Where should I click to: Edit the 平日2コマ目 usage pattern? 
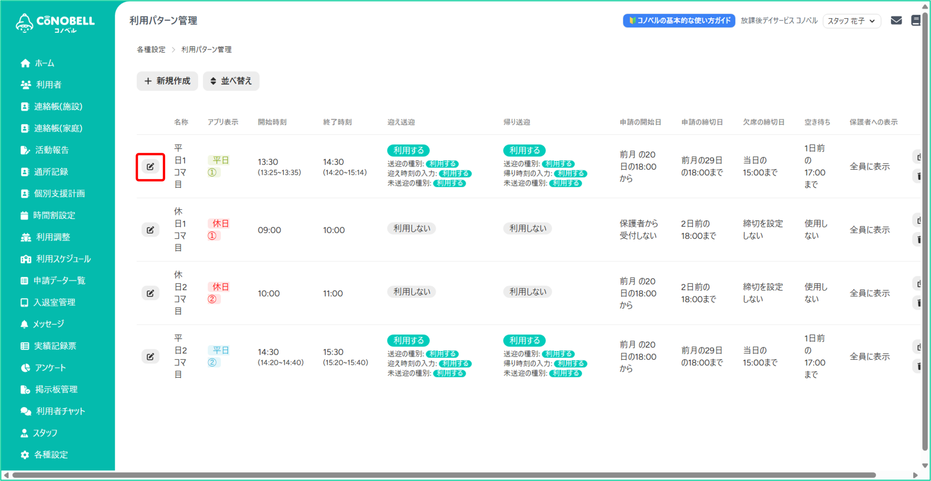pyautogui.click(x=150, y=357)
